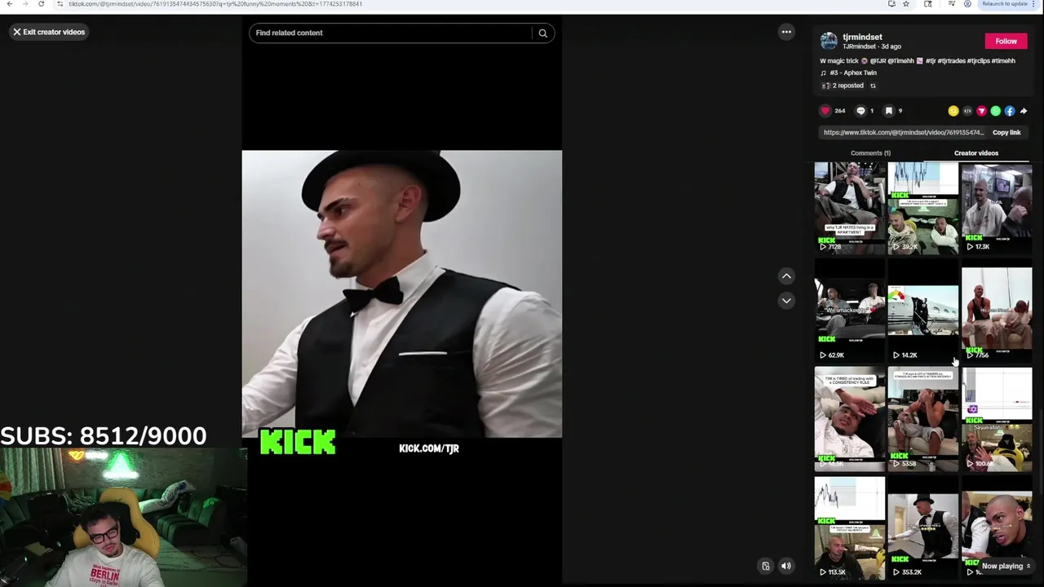The image size is (1044, 587).
Task: Open the browser downloads tray icon
Action: [x=951, y=4]
